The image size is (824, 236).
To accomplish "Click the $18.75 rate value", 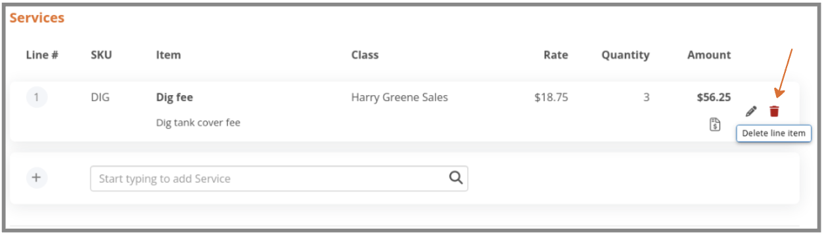I will click(551, 98).
